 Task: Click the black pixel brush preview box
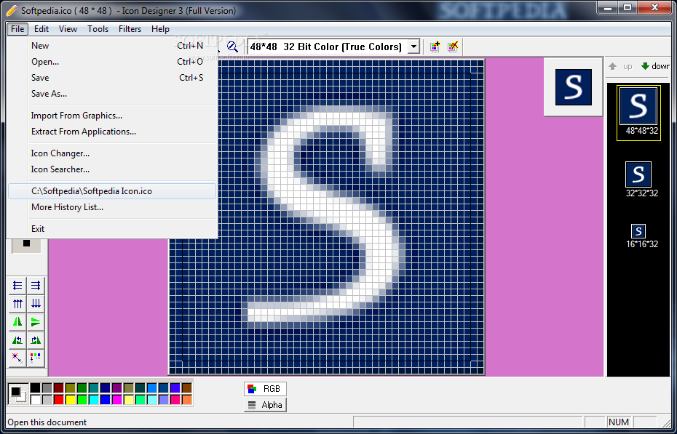pyautogui.click(x=26, y=244)
